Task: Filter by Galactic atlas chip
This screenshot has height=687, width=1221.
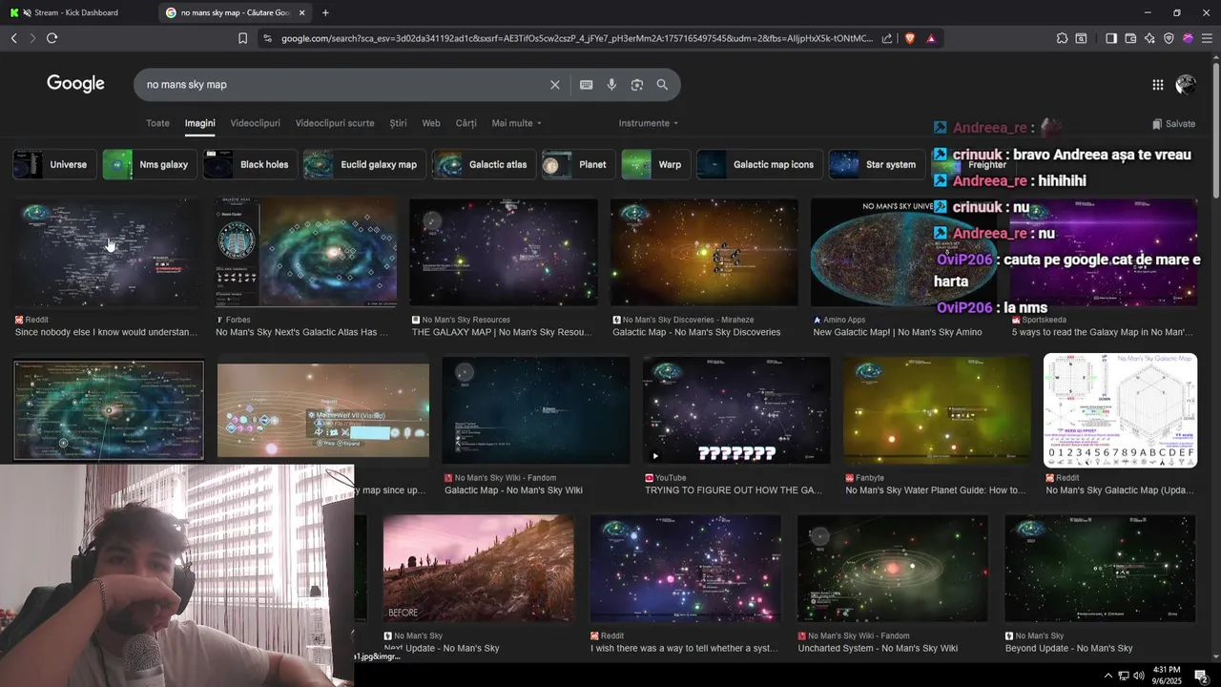Action: tap(484, 164)
